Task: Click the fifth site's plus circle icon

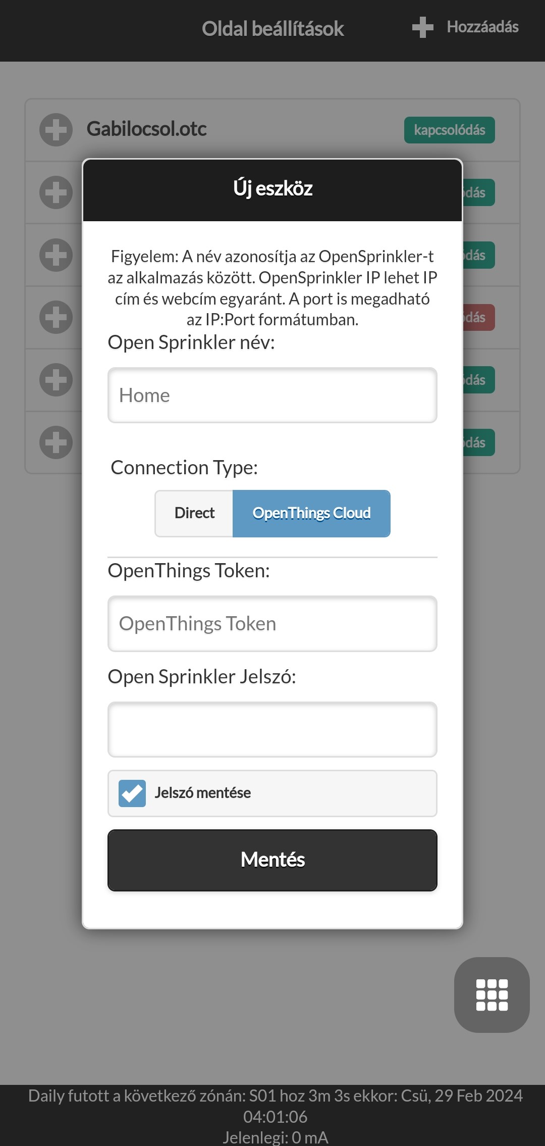Action: (x=56, y=380)
